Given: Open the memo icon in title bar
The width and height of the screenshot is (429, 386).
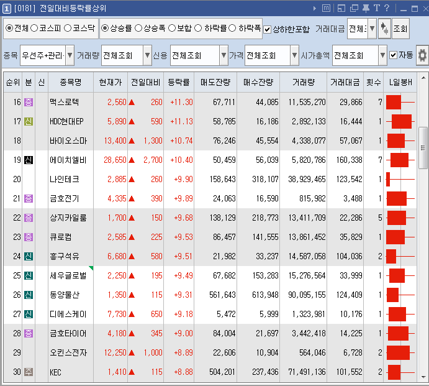Looking at the screenshot, I should point(326,8).
